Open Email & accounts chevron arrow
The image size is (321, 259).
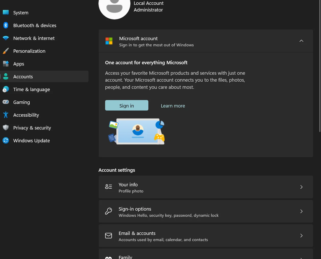[x=301, y=236]
